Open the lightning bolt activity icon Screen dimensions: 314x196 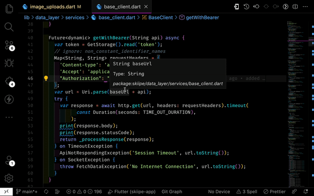9,99
